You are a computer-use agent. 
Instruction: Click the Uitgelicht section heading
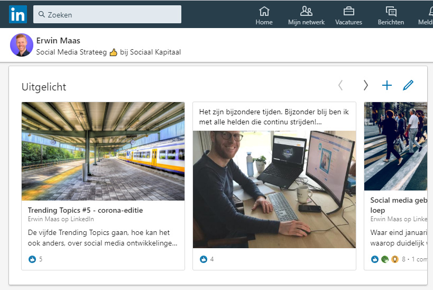44,87
